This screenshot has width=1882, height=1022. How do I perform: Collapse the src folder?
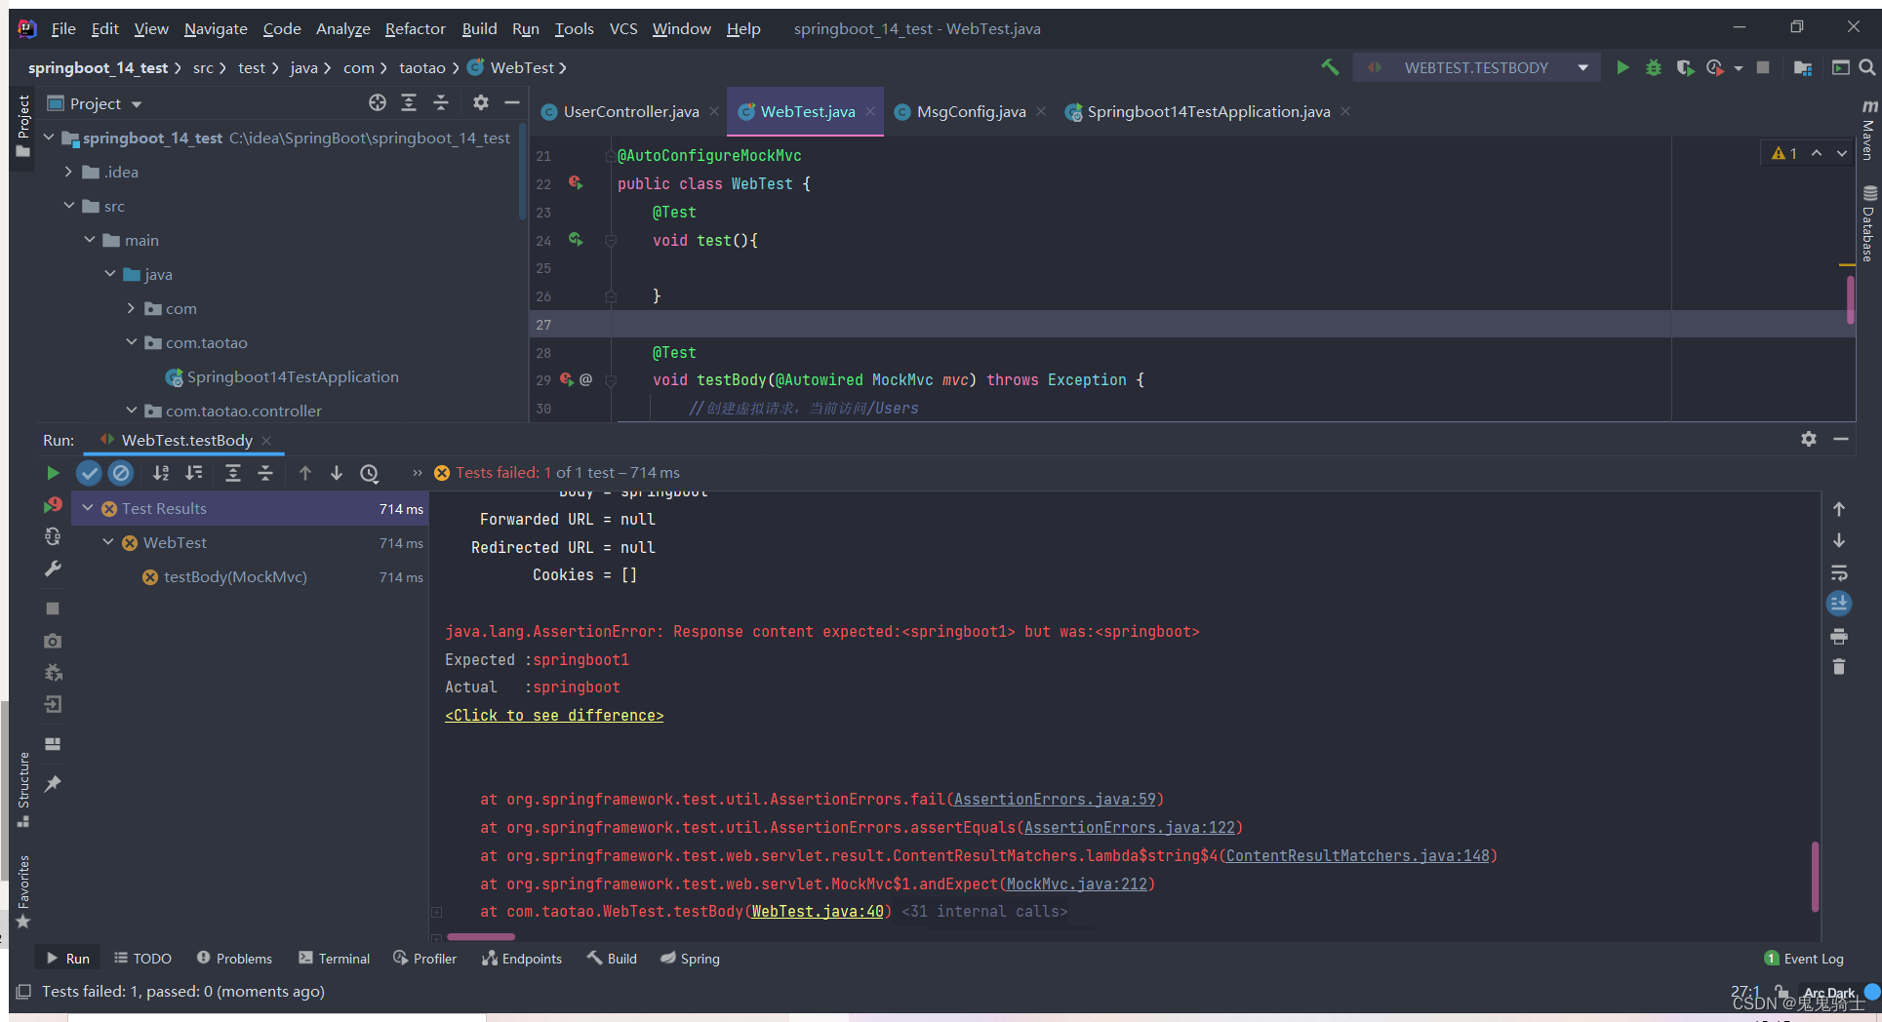[68, 206]
